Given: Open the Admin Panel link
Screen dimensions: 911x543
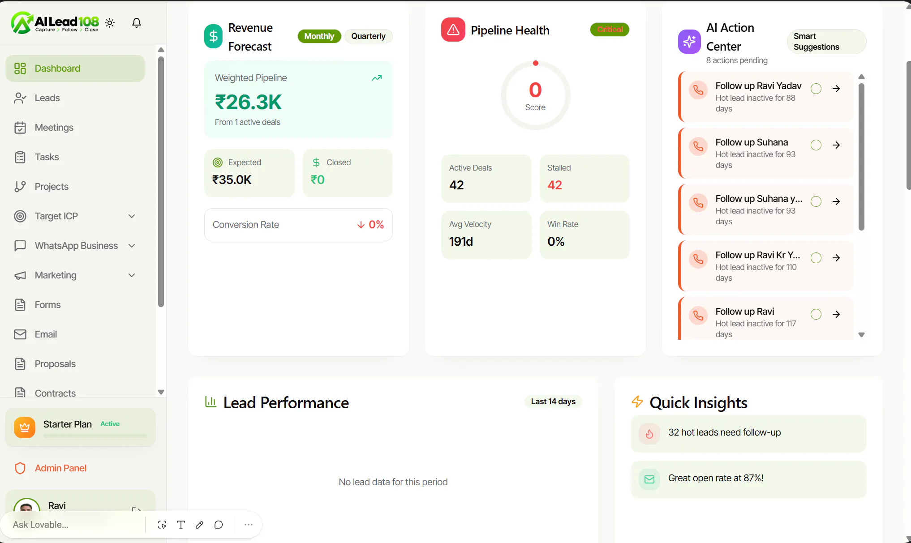Looking at the screenshot, I should pos(60,468).
